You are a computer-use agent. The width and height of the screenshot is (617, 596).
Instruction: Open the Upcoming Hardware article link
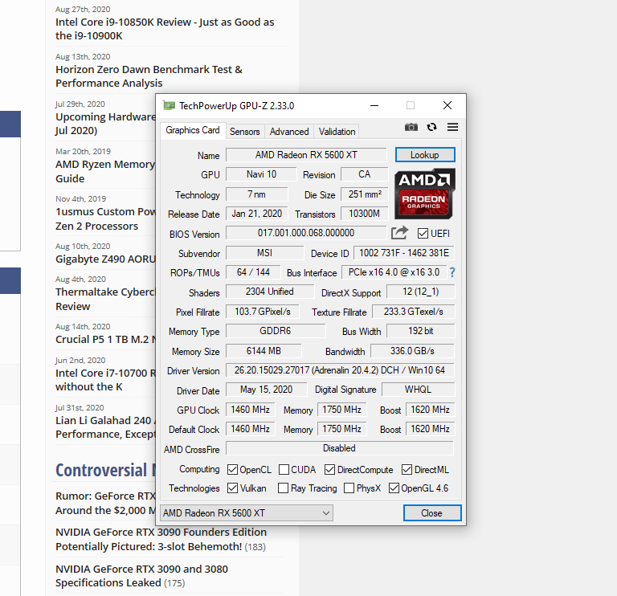coord(105,124)
